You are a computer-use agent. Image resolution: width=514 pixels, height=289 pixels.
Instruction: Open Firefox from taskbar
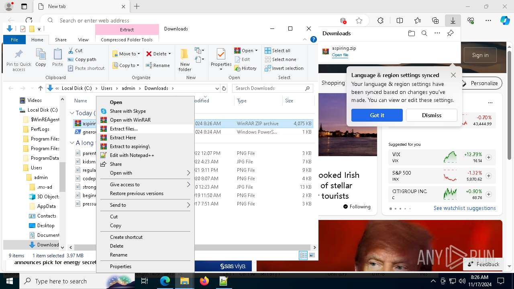[204, 281]
